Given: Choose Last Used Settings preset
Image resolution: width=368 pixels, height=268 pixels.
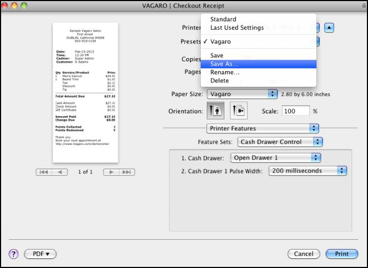Looking at the screenshot, I should tap(259, 28).
